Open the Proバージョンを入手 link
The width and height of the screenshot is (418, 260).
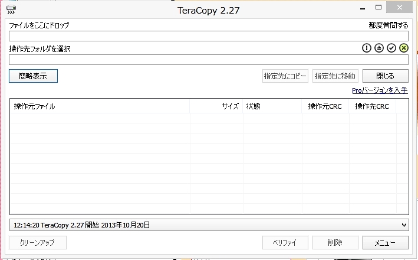(x=380, y=90)
